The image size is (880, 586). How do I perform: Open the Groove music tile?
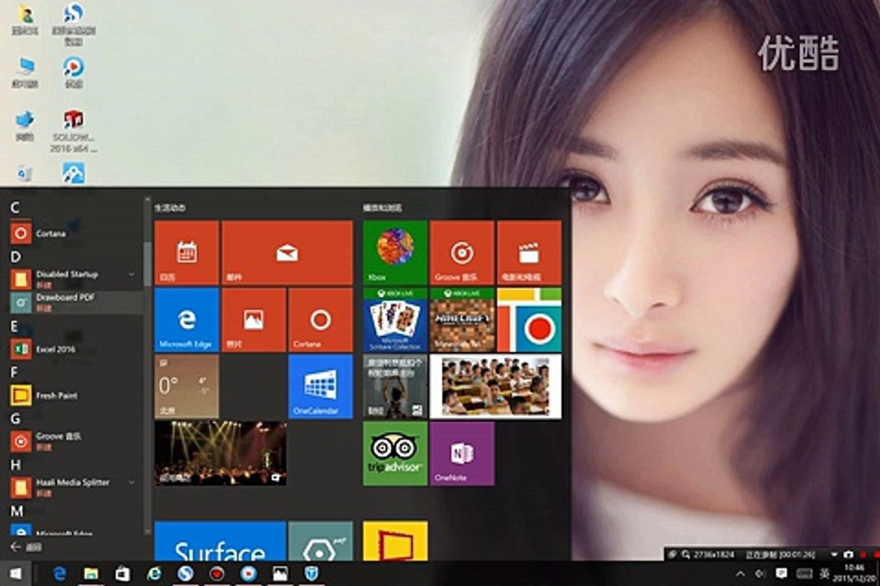tap(462, 252)
